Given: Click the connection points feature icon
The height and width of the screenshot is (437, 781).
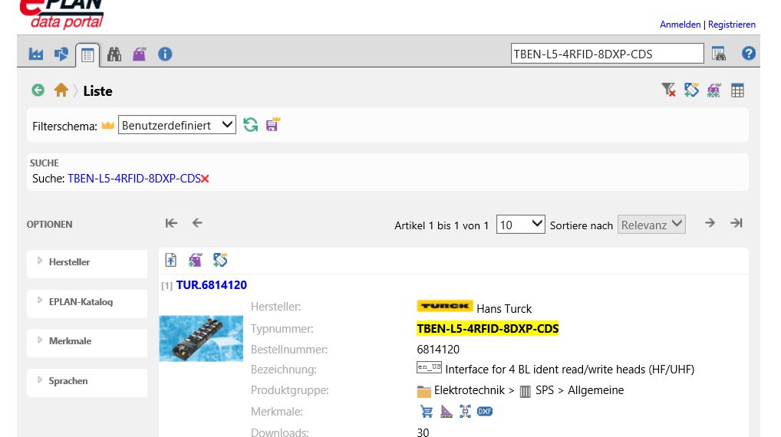Looking at the screenshot, I should (465, 412).
